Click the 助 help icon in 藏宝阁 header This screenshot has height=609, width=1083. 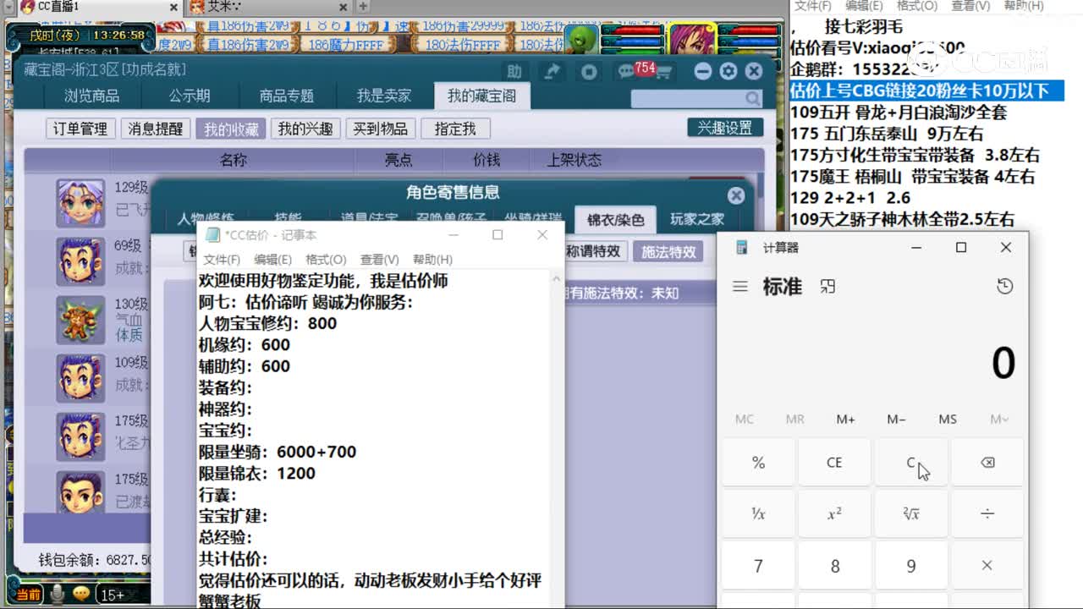[514, 72]
